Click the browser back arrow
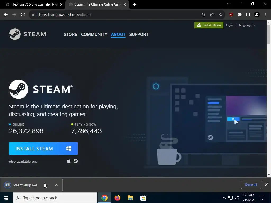Screen dimensions: 271x203 (x=6, y=15)
